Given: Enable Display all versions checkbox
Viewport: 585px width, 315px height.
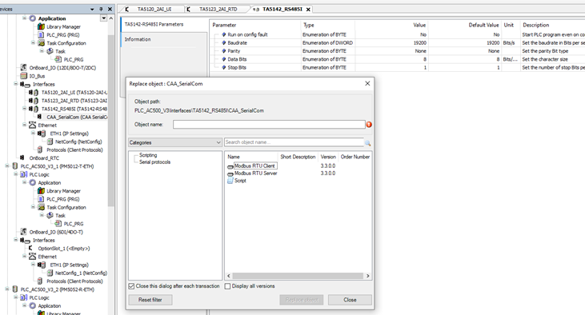Looking at the screenshot, I should click(227, 286).
